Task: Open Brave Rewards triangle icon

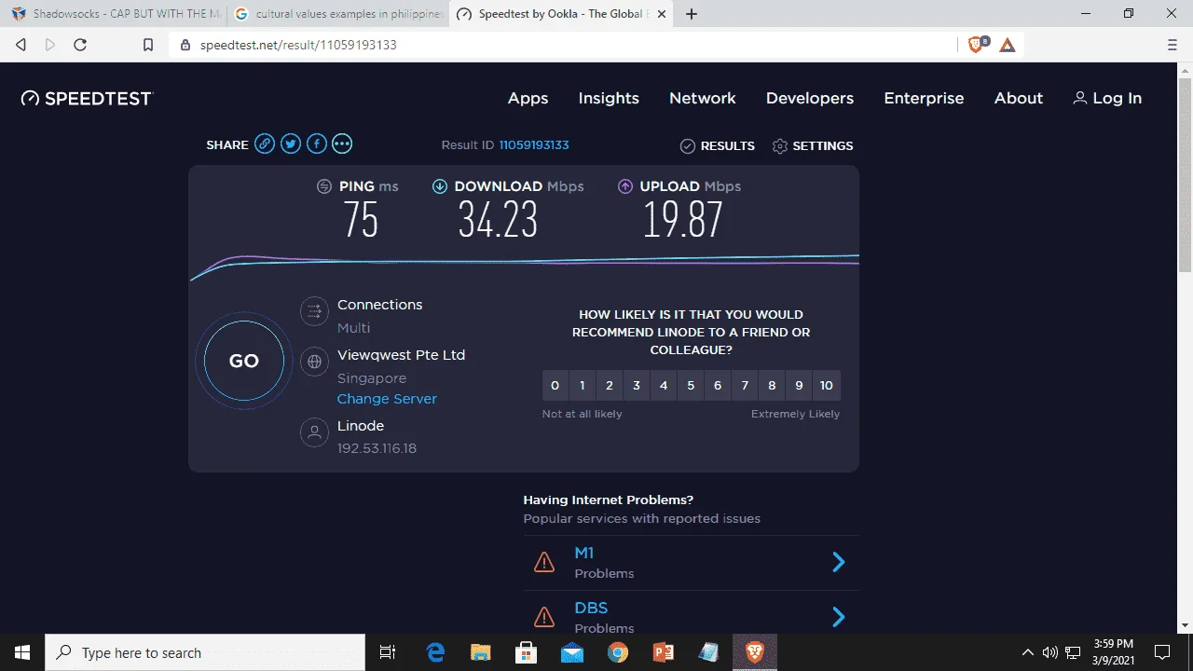Action: pos(1008,45)
